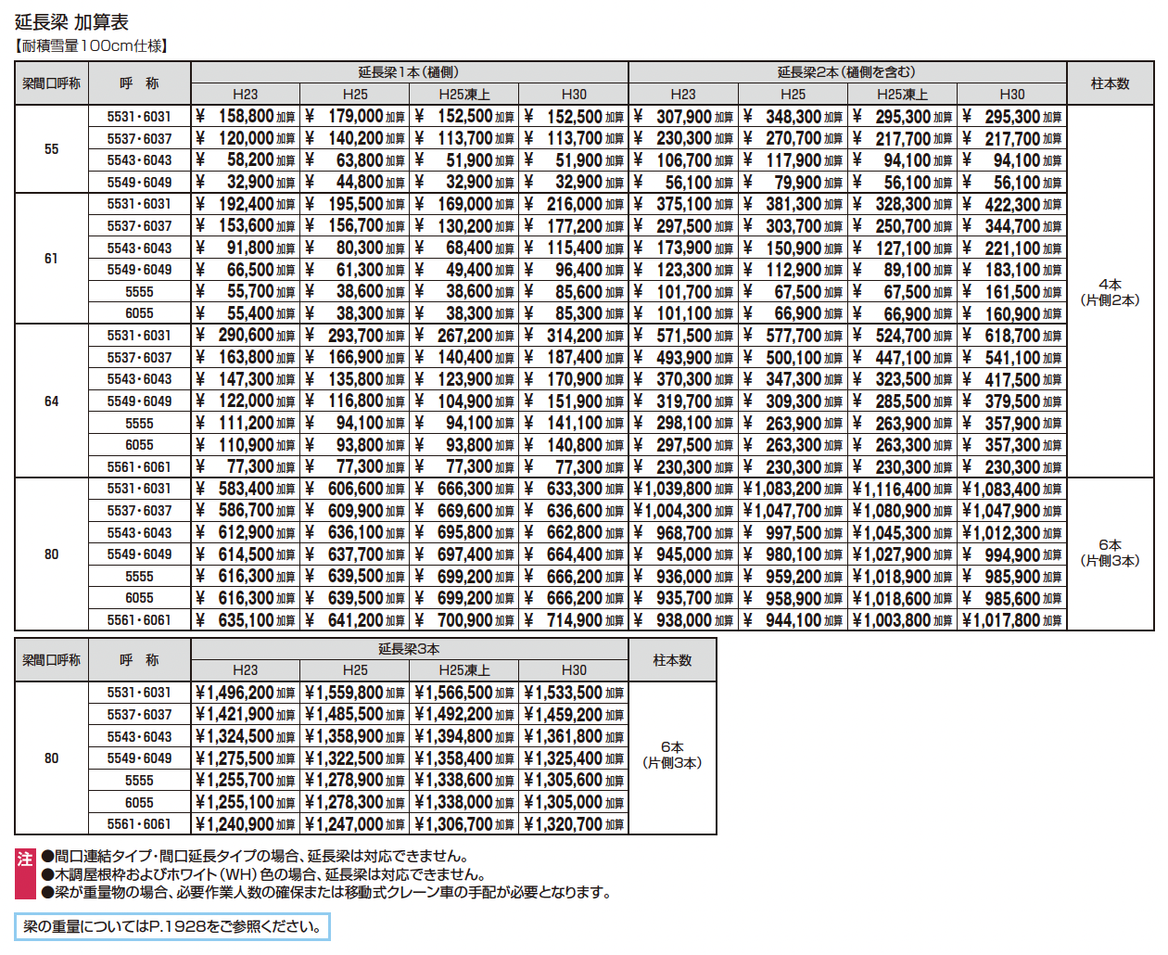
Task: Select H30 column header under 延長梁2本
Action: click(1011, 95)
